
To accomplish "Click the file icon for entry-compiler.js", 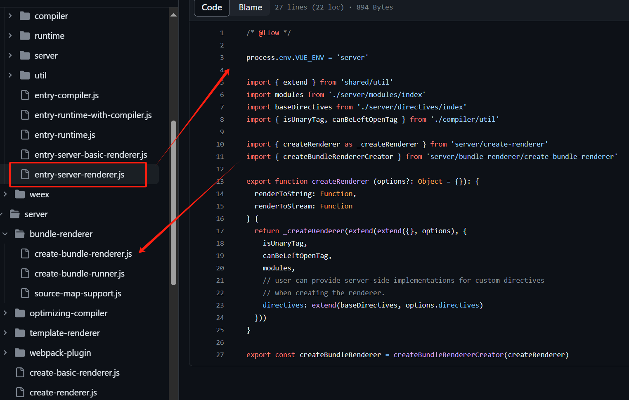I will (25, 95).
